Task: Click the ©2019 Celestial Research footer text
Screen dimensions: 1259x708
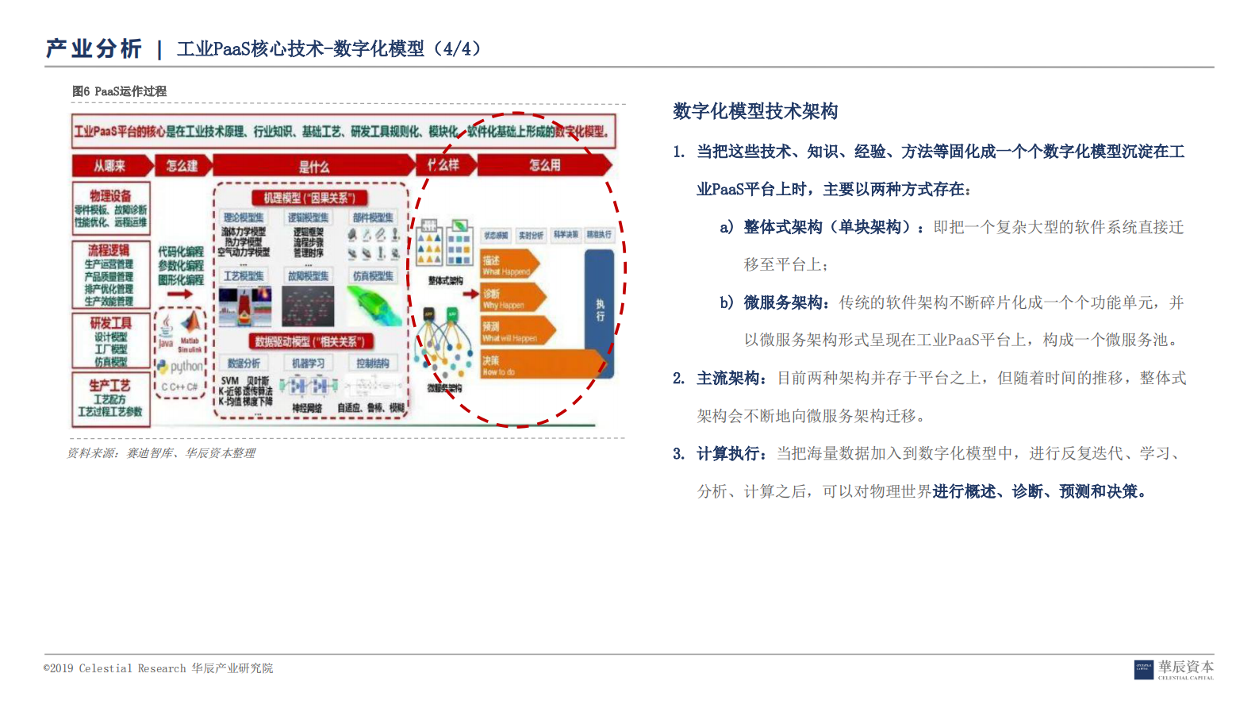Action: coord(158,668)
